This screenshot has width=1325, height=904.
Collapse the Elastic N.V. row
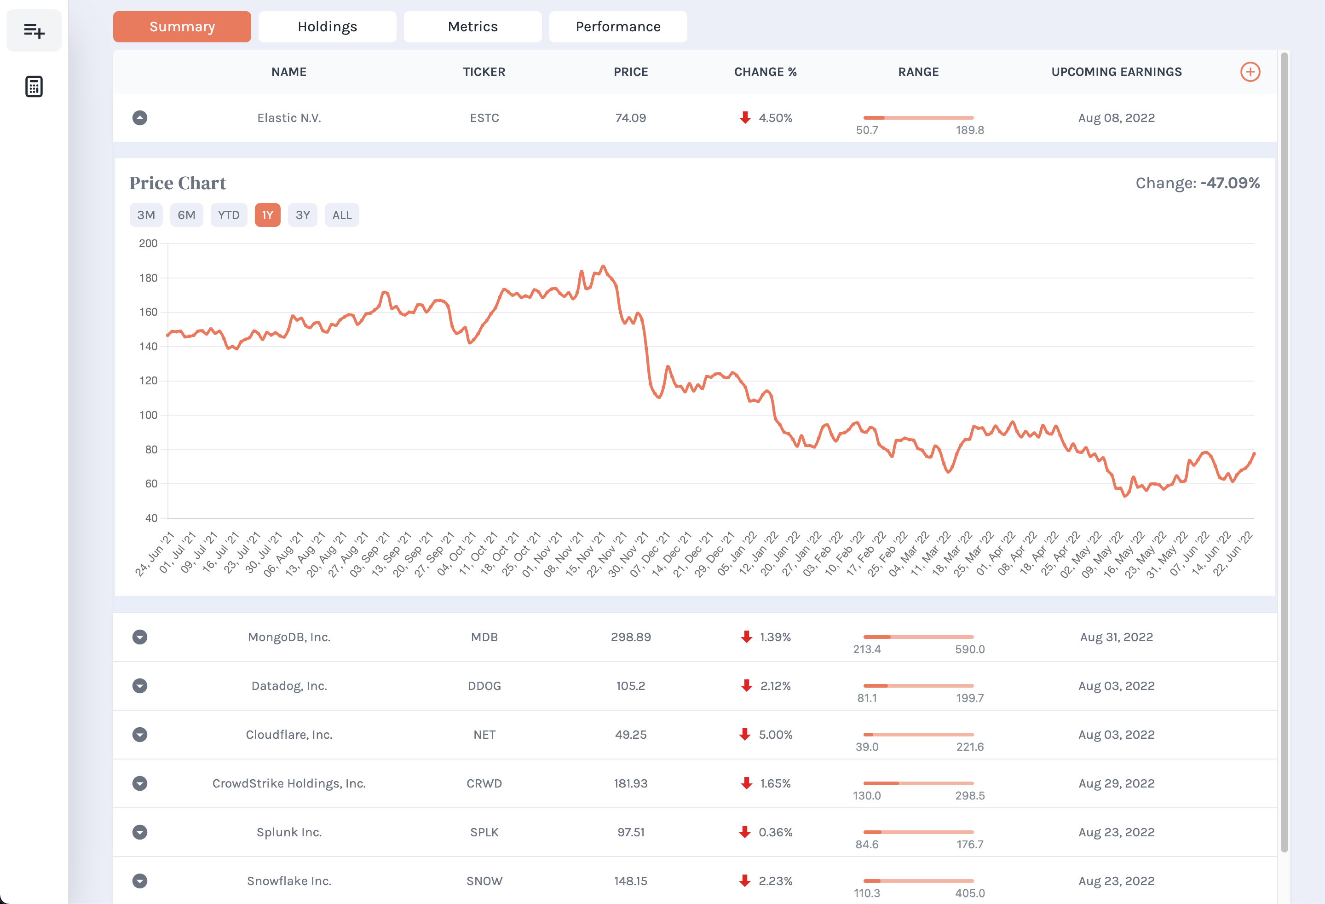click(140, 118)
